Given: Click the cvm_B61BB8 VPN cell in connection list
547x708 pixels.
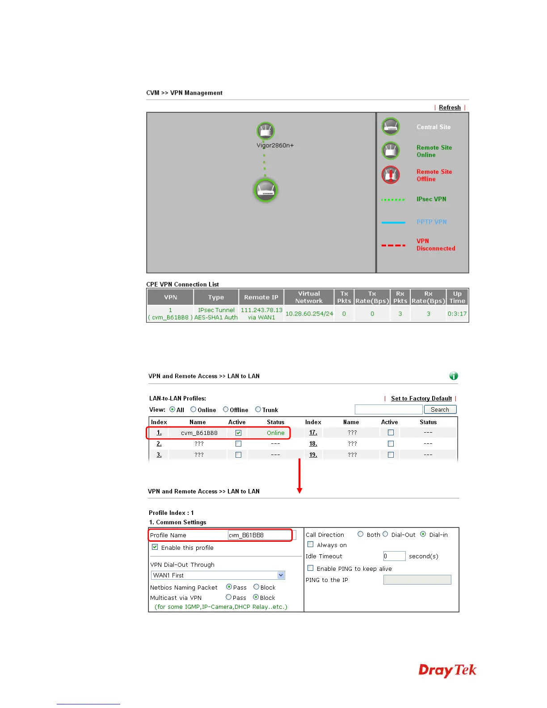Looking at the screenshot, I should (x=170, y=314).
